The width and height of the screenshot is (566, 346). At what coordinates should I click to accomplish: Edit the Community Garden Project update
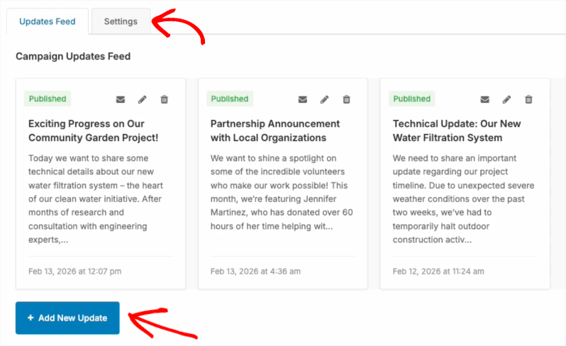142,99
